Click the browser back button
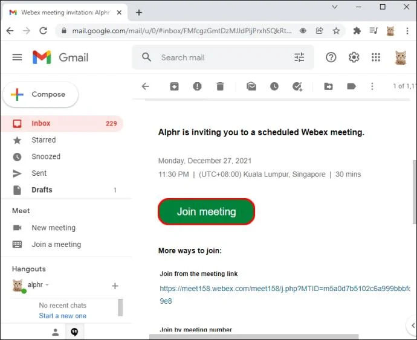Screen dimensions: 417x340 [x=10, y=31]
